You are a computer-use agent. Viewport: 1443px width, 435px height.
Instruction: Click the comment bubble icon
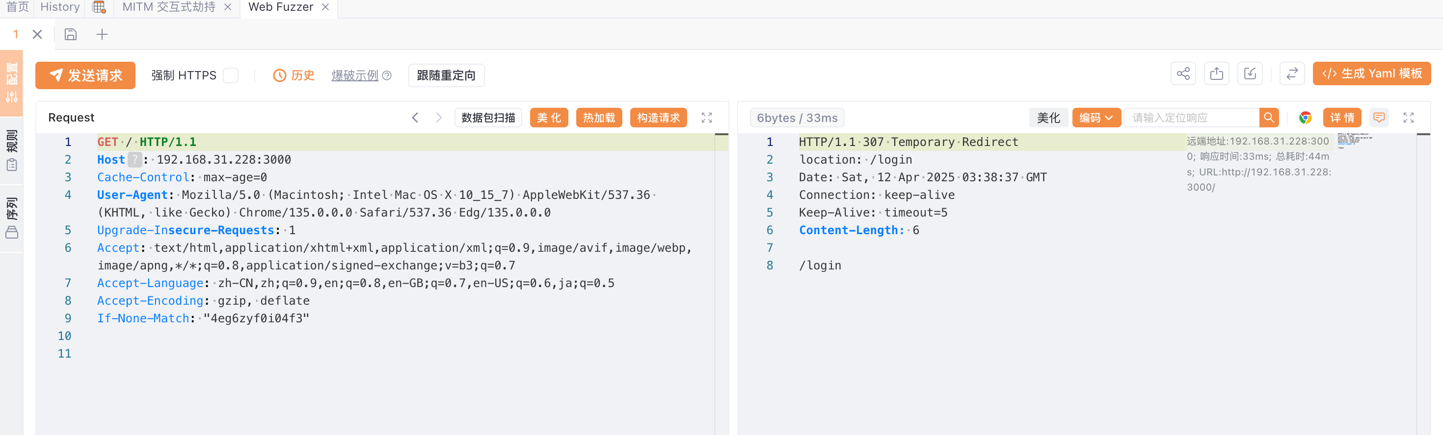tap(1379, 118)
